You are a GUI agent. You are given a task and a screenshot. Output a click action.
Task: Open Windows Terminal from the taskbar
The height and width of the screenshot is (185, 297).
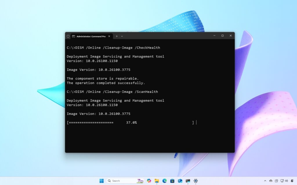click(x=187, y=181)
